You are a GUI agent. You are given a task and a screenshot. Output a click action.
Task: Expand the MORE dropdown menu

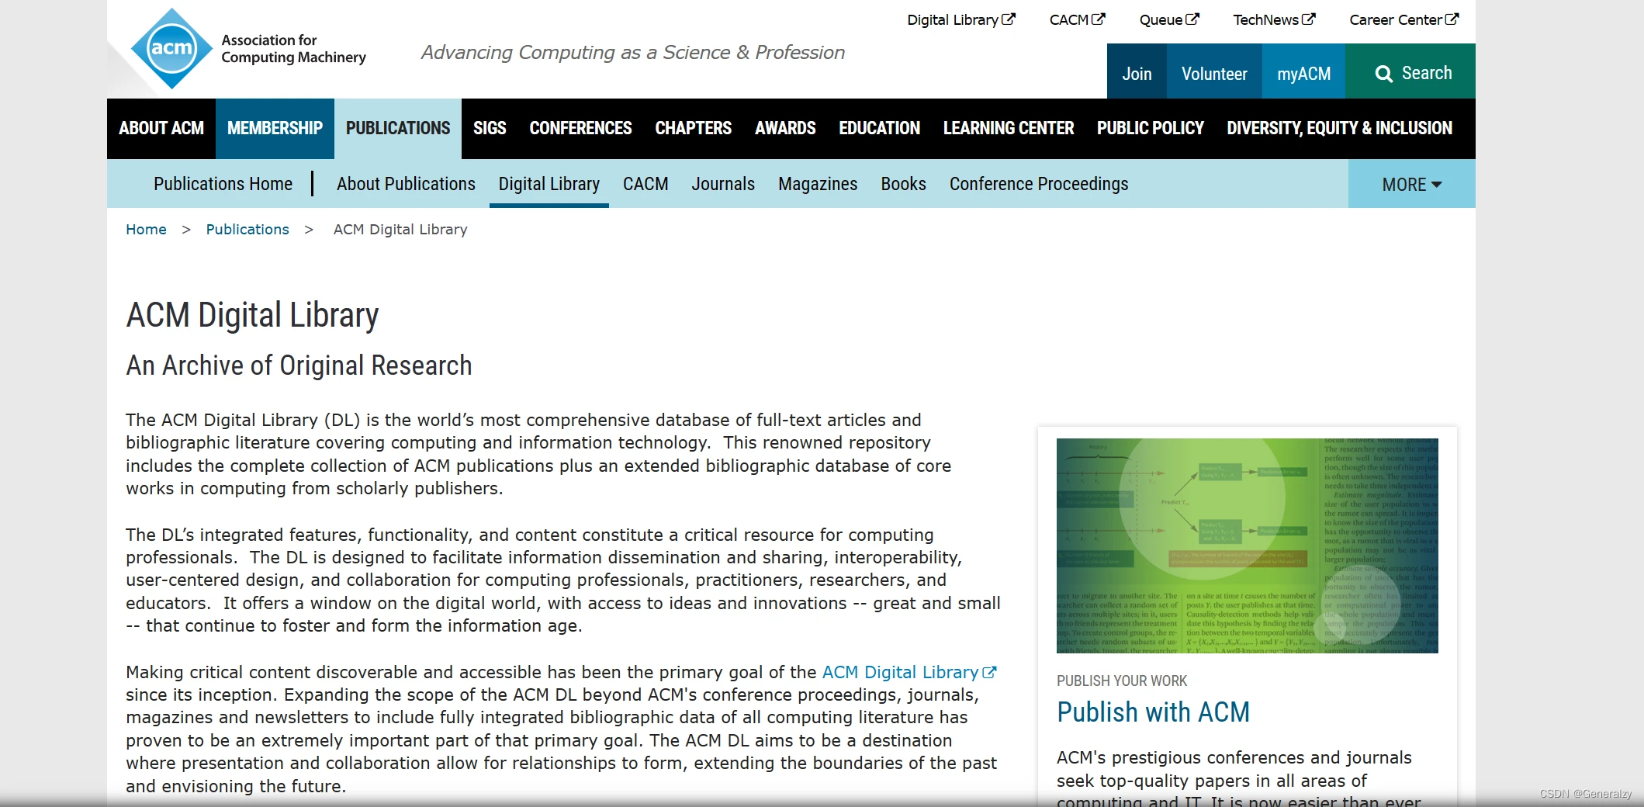(1412, 184)
